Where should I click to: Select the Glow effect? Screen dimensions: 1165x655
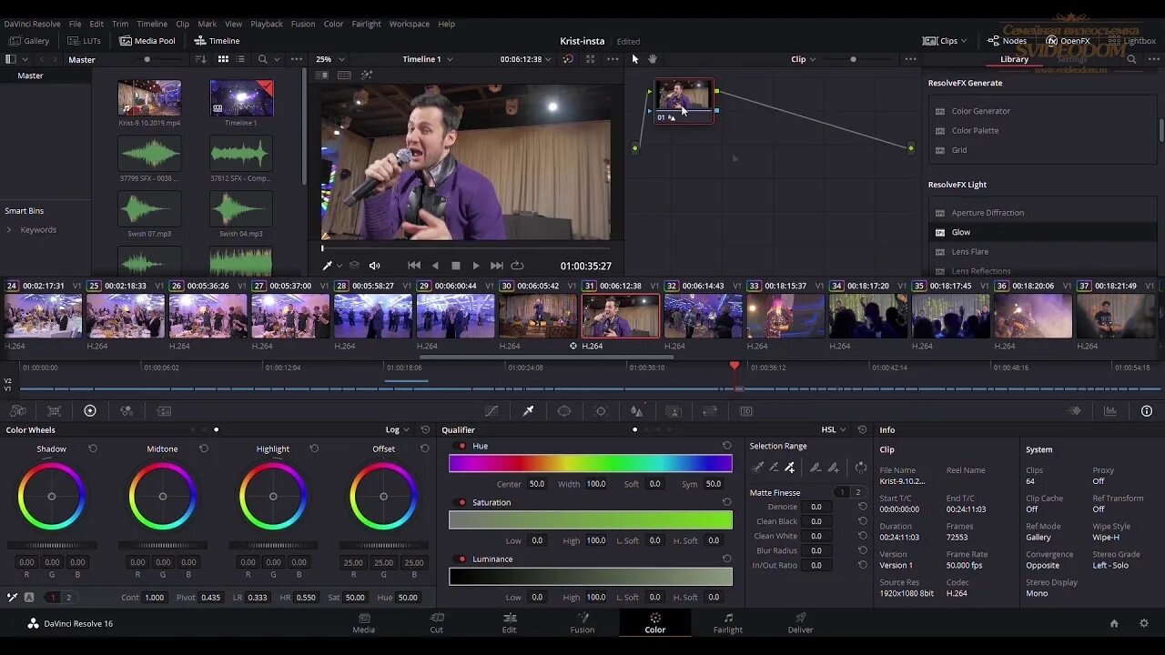pos(1042,232)
